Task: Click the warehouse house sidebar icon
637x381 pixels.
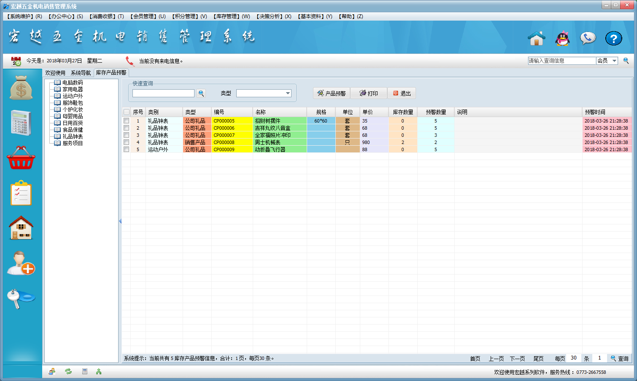Action: point(21,228)
